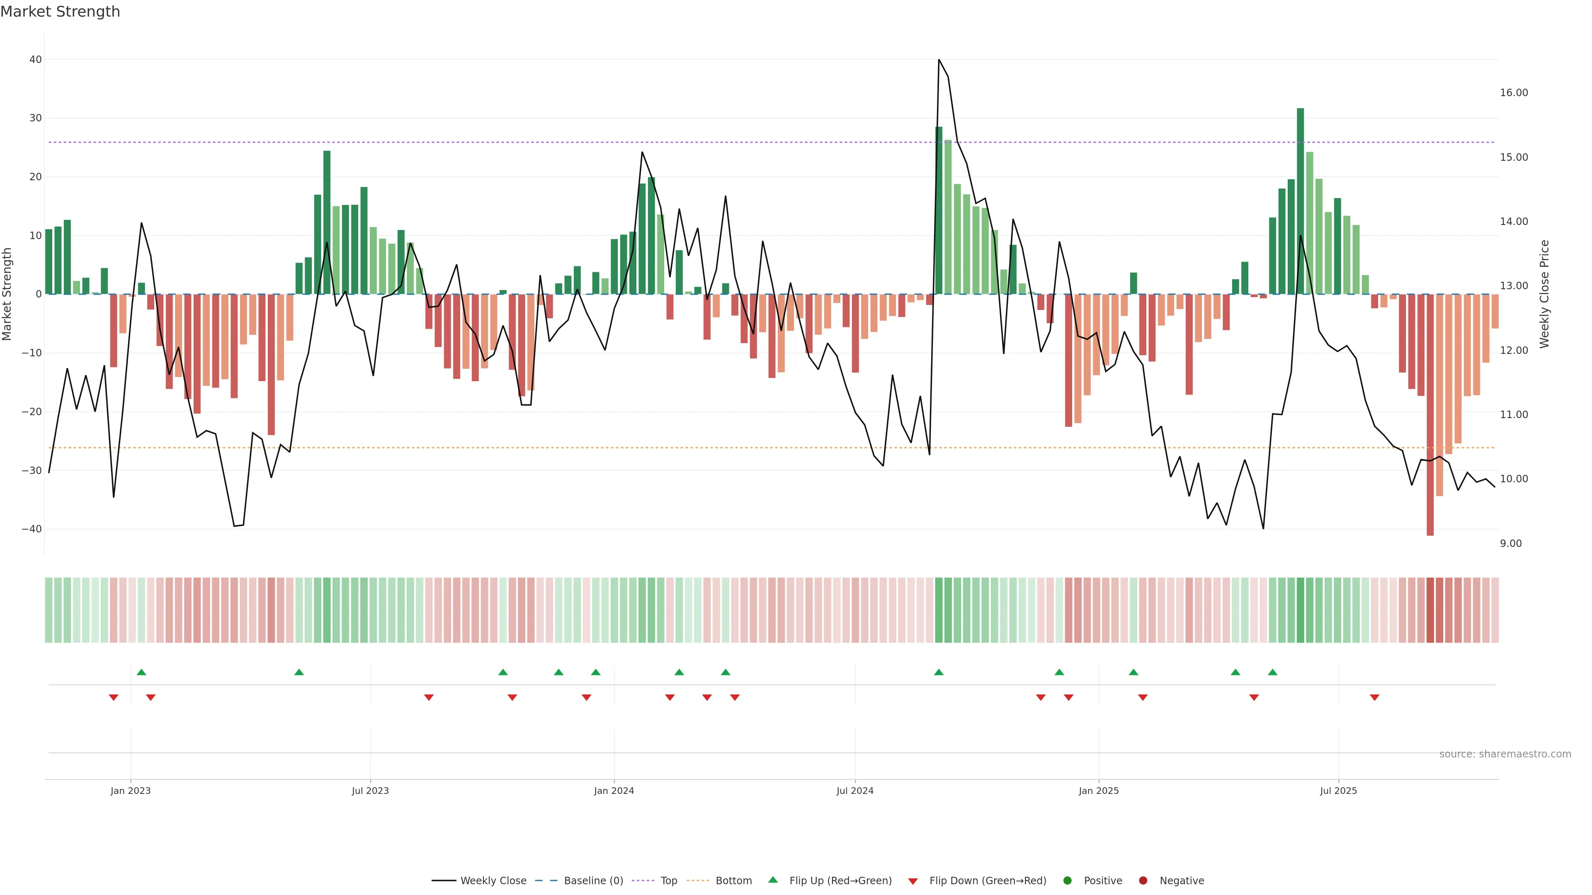Click the Flip Down red triangle legend icon
Viewport: 1592px width, 895px height.
913,881
